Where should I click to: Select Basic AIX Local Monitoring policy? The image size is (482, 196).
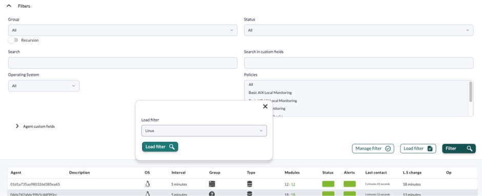pos(270,92)
